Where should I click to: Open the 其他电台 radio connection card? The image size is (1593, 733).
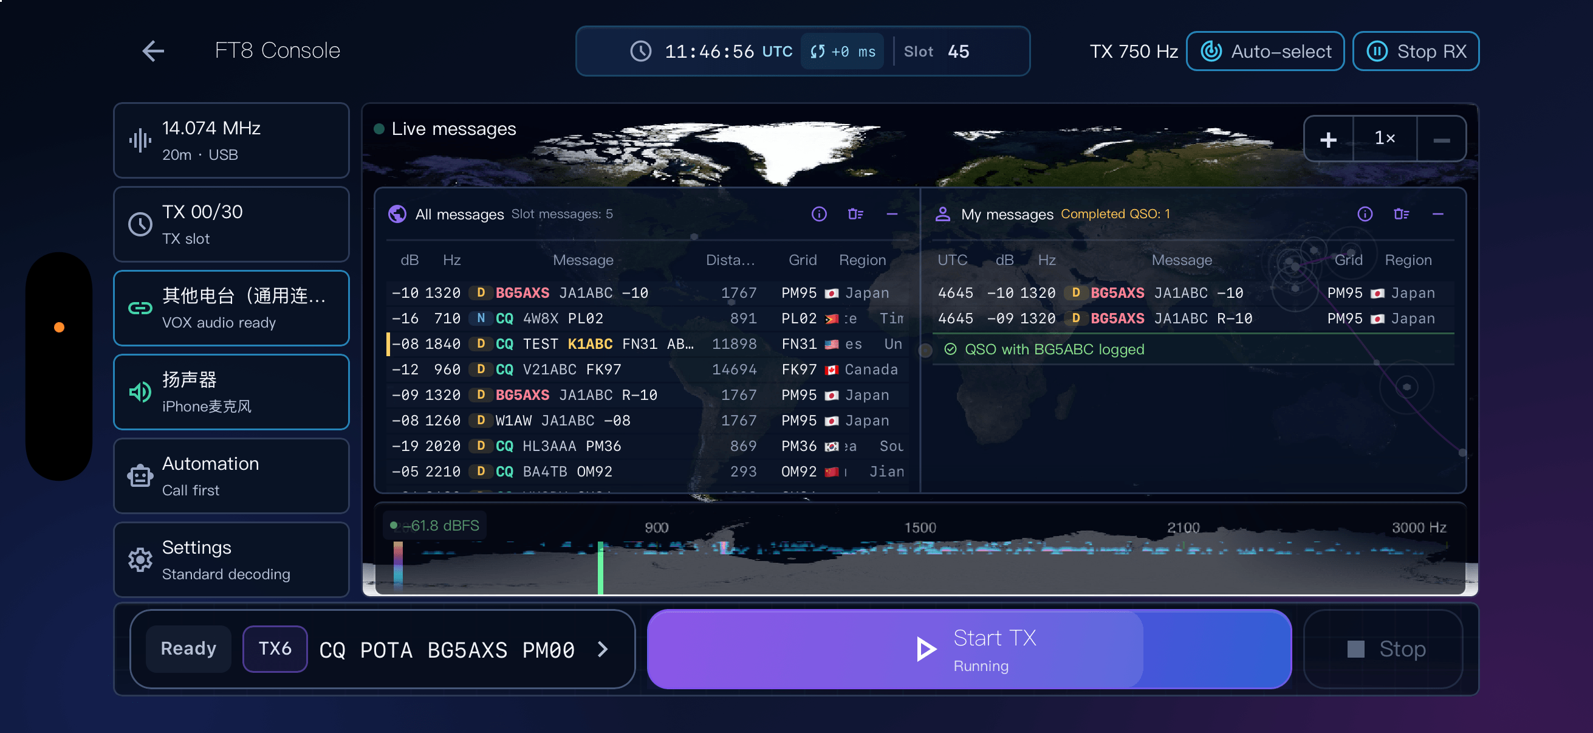point(231,308)
